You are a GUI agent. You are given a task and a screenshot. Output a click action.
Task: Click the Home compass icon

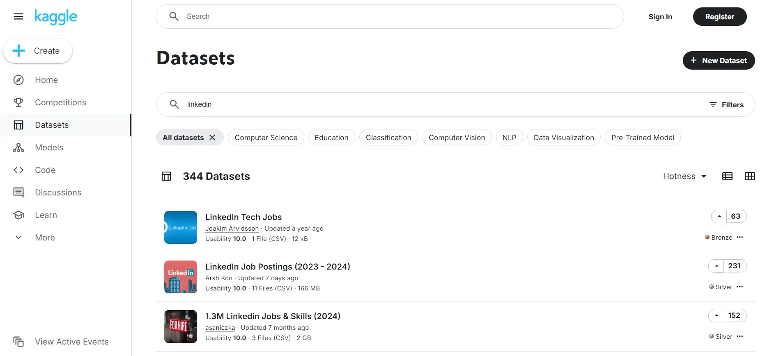pos(18,80)
